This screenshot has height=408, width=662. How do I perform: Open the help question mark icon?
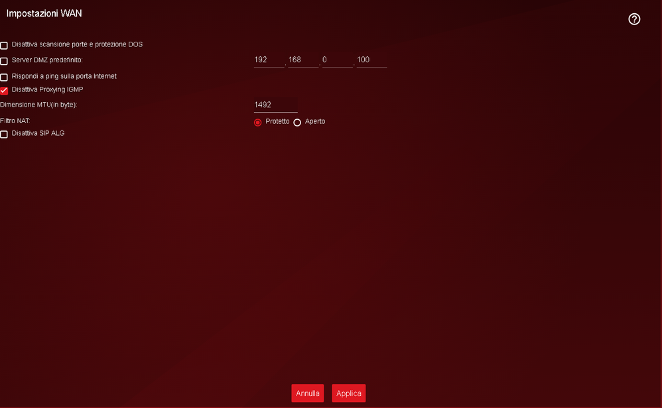coord(633,19)
